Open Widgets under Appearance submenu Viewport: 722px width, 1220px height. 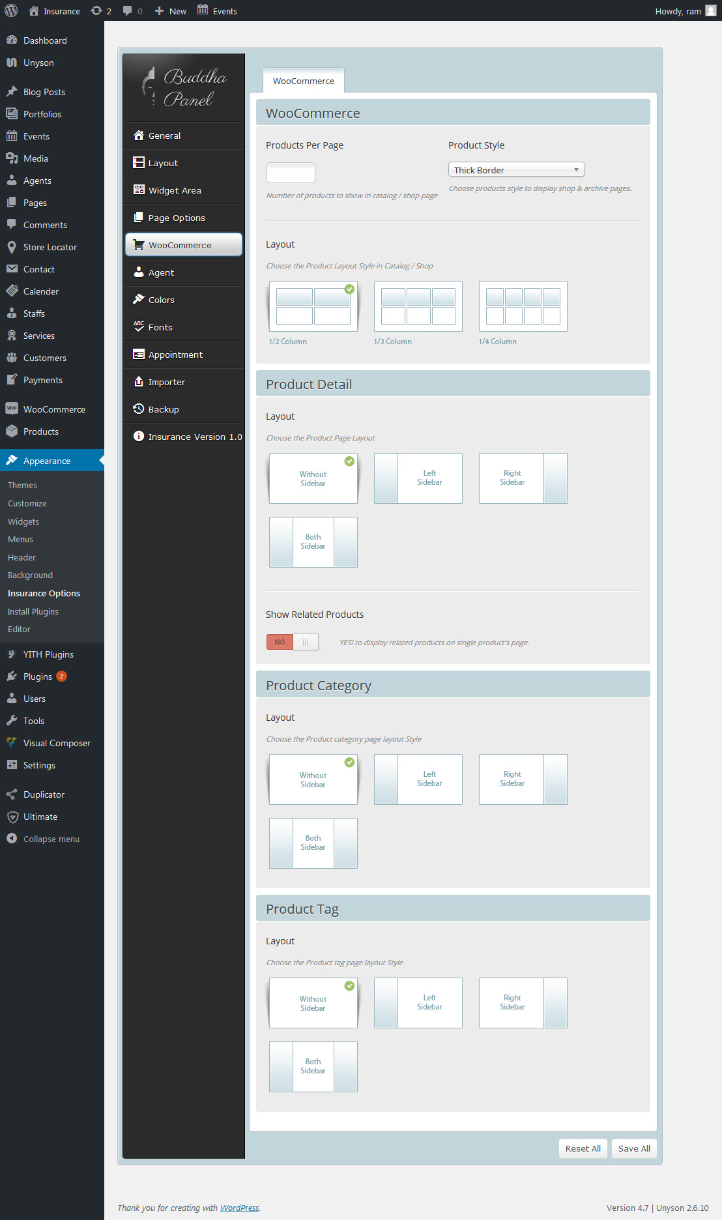click(23, 521)
